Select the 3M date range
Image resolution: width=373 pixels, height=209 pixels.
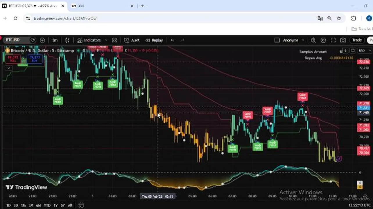(x=31, y=205)
